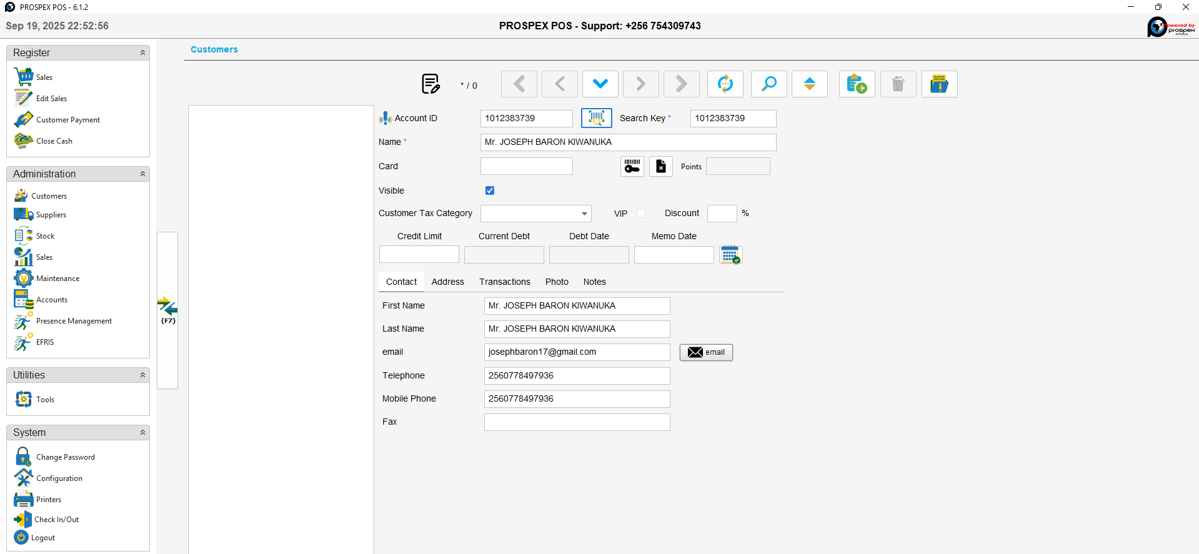Screen dimensions: 1199x554
Task: Open Customer Payment in Register menu
Action: [67, 120]
